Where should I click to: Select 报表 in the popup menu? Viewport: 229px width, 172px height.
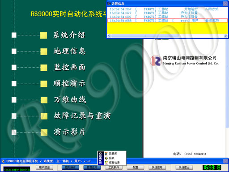(112, 158)
